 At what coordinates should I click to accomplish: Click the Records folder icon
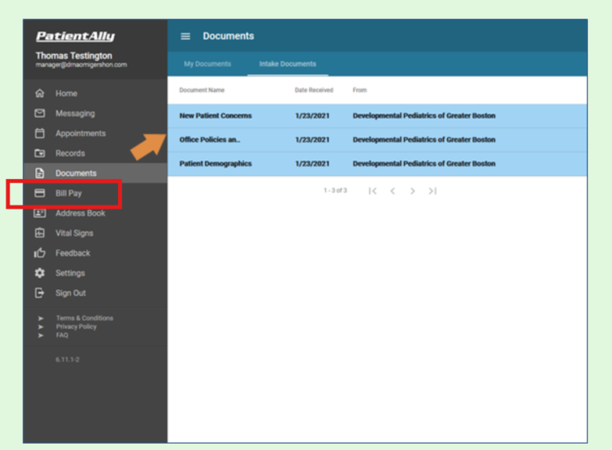coord(40,153)
